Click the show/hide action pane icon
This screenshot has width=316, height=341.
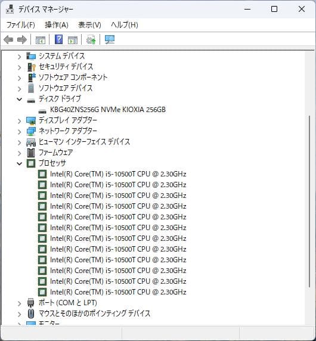coord(73,40)
